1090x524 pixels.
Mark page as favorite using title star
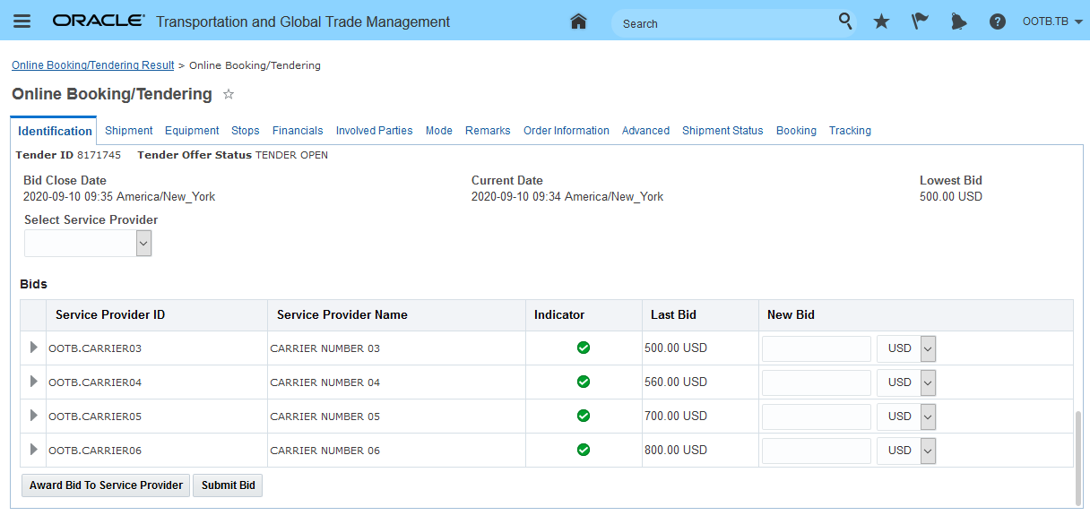click(x=229, y=94)
